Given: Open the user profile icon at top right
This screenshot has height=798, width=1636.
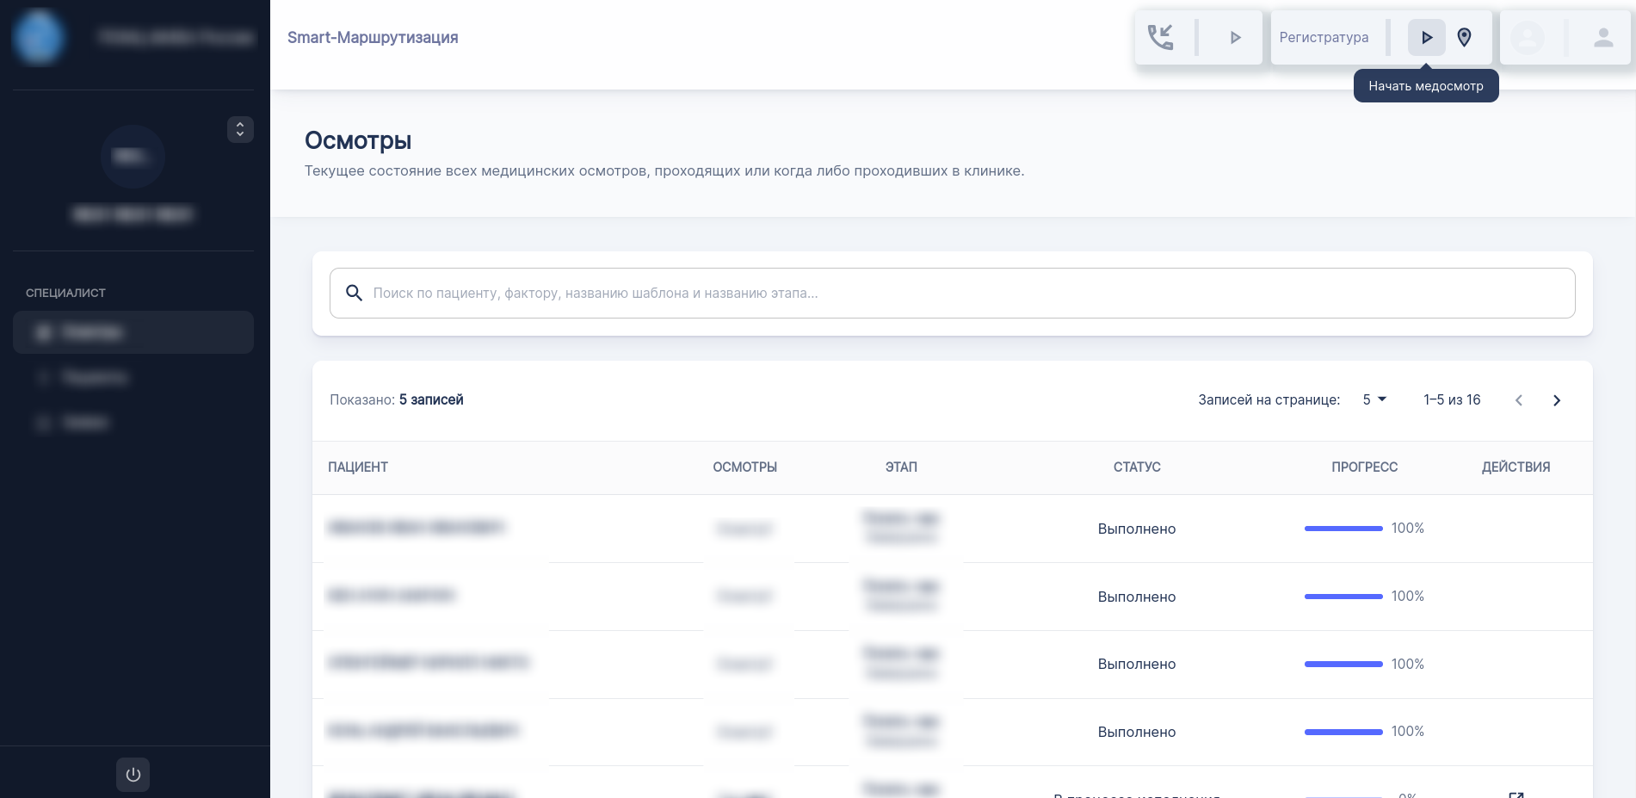Looking at the screenshot, I should 1602,37.
